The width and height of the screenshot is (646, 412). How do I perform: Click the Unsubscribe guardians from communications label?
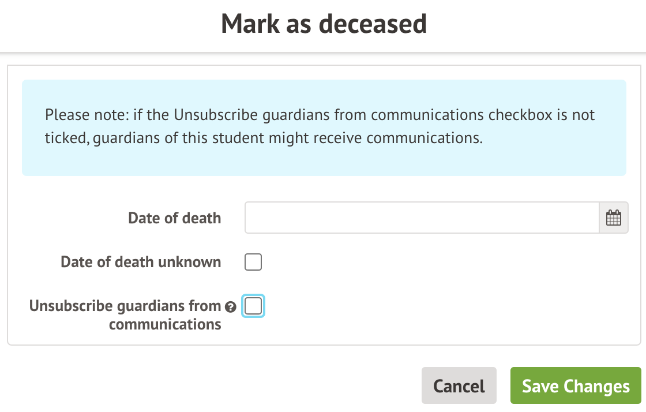pyautogui.click(x=126, y=314)
